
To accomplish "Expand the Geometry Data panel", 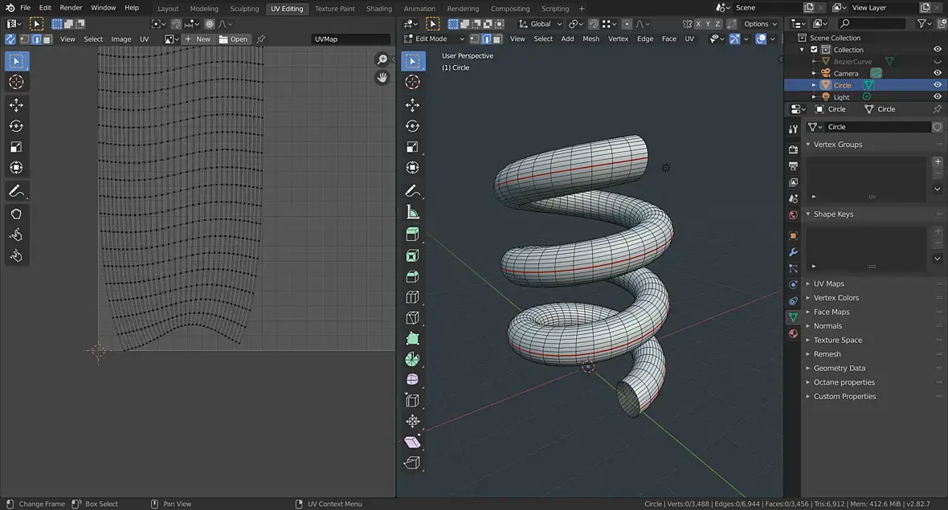I will 839,368.
